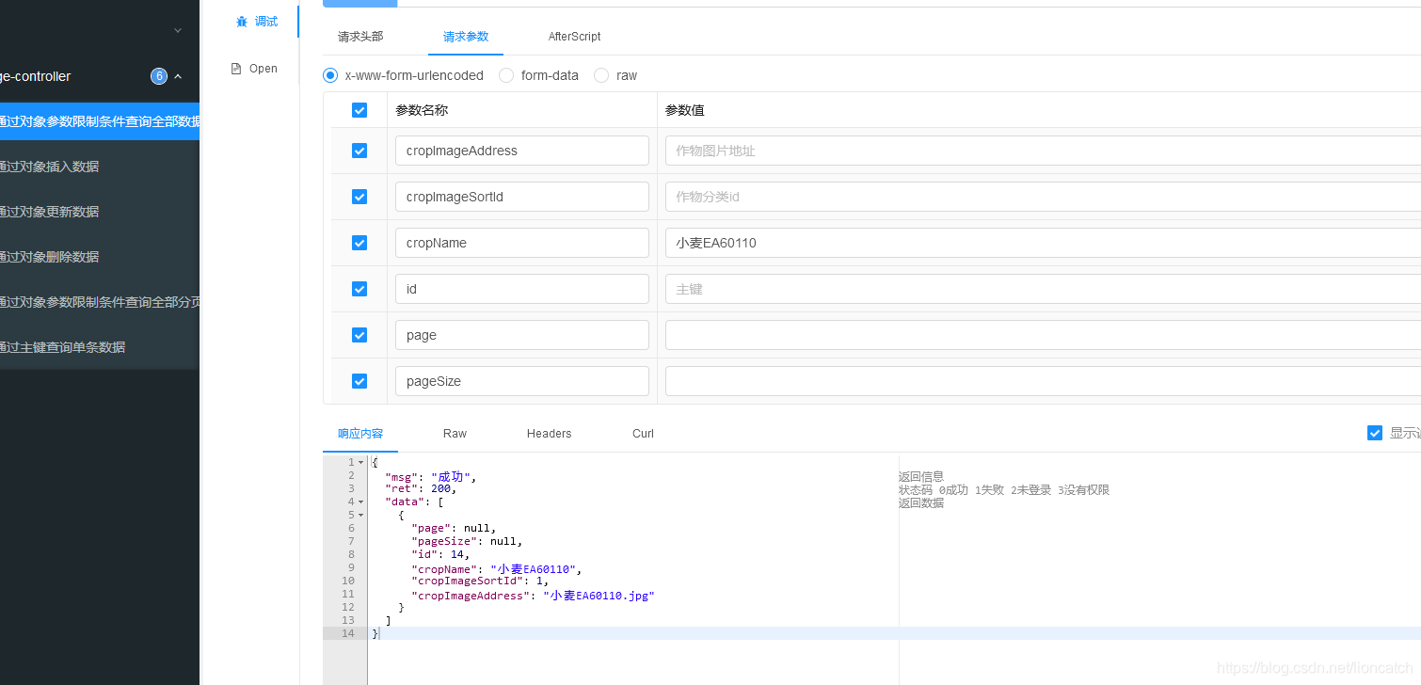Uncheck the id parameter checkbox
The height and width of the screenshot is (685, 1421).
pos(359,289)
